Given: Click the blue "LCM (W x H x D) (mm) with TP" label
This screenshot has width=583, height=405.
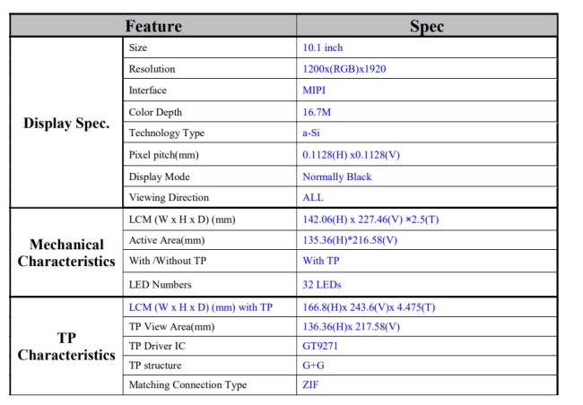Looking at the screenshot, I should [201, 307].
